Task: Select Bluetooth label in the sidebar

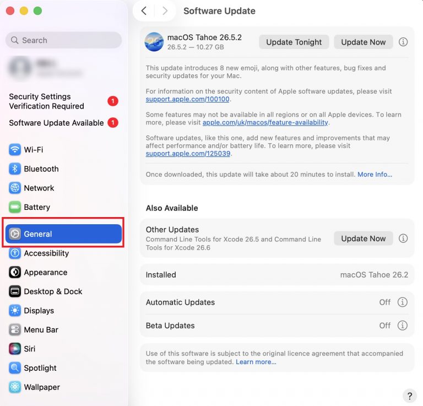Action: click(x=41, y=169)
